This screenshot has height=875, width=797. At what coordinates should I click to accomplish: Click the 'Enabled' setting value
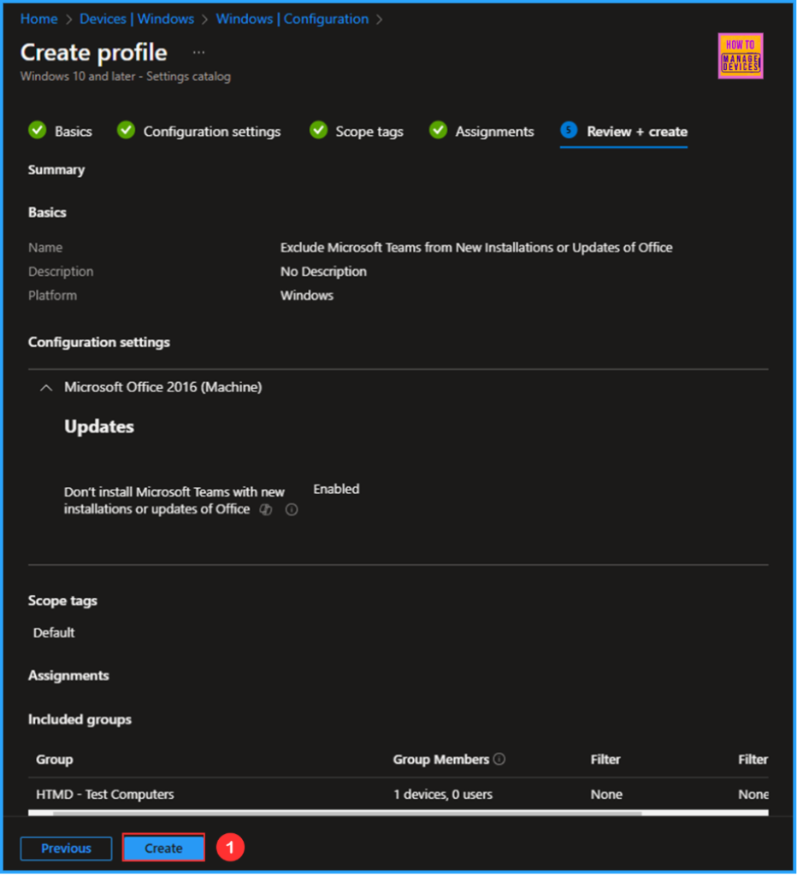[336, 490]
